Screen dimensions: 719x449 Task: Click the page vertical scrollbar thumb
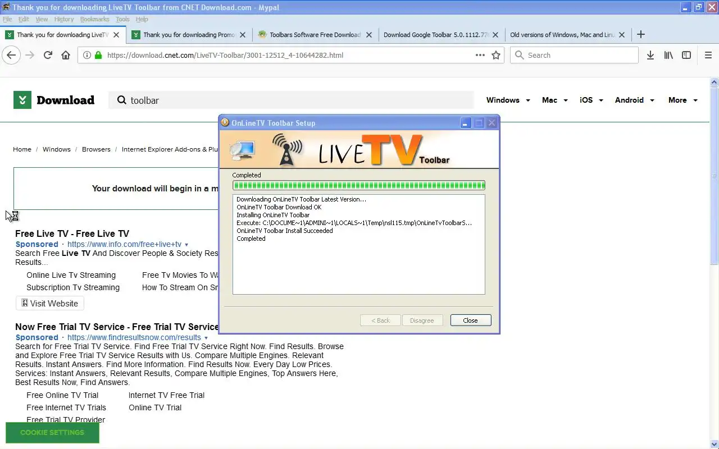715,175
